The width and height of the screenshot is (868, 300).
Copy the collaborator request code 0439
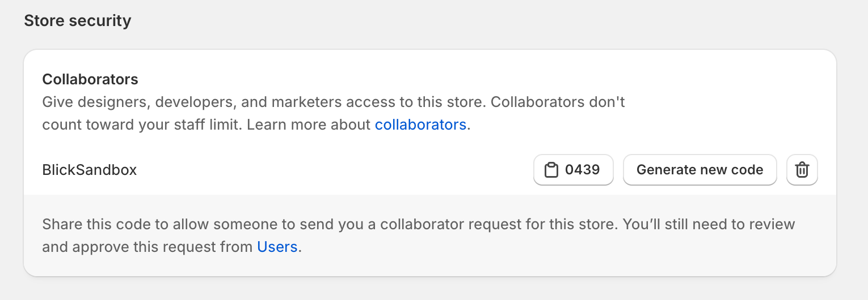point(573,170)
